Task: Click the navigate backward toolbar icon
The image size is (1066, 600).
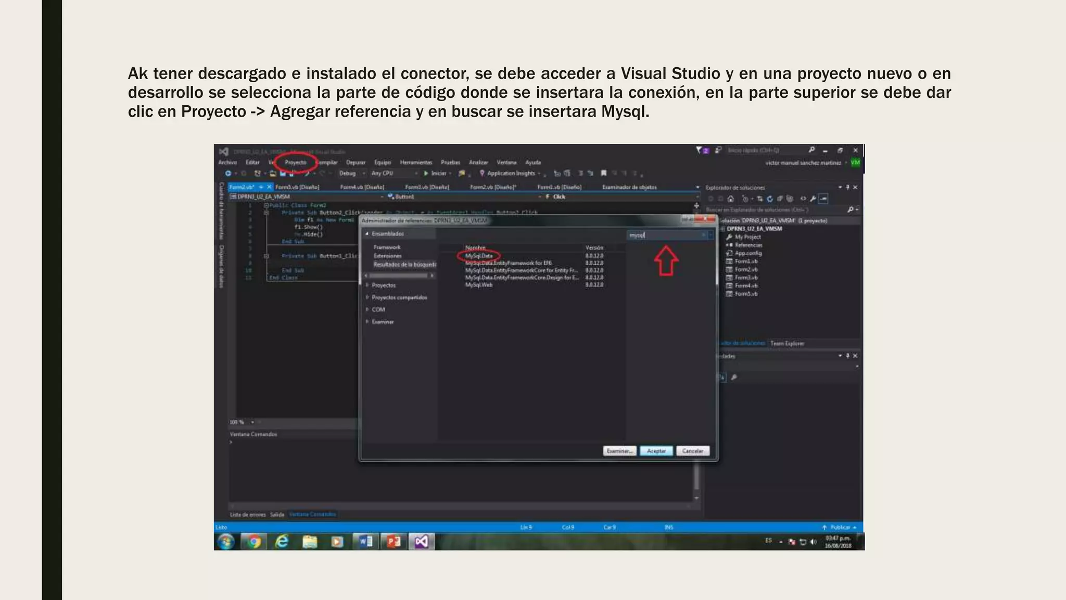Action: point(228,173)
